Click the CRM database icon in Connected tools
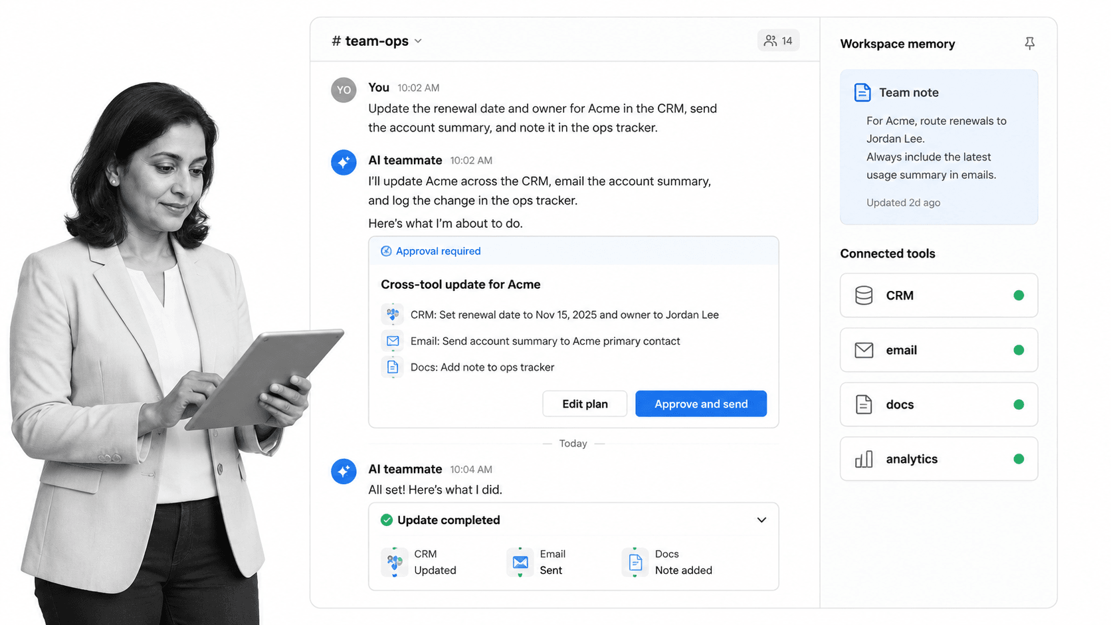The image size is (1111, 625). click(x=864, y=296)
